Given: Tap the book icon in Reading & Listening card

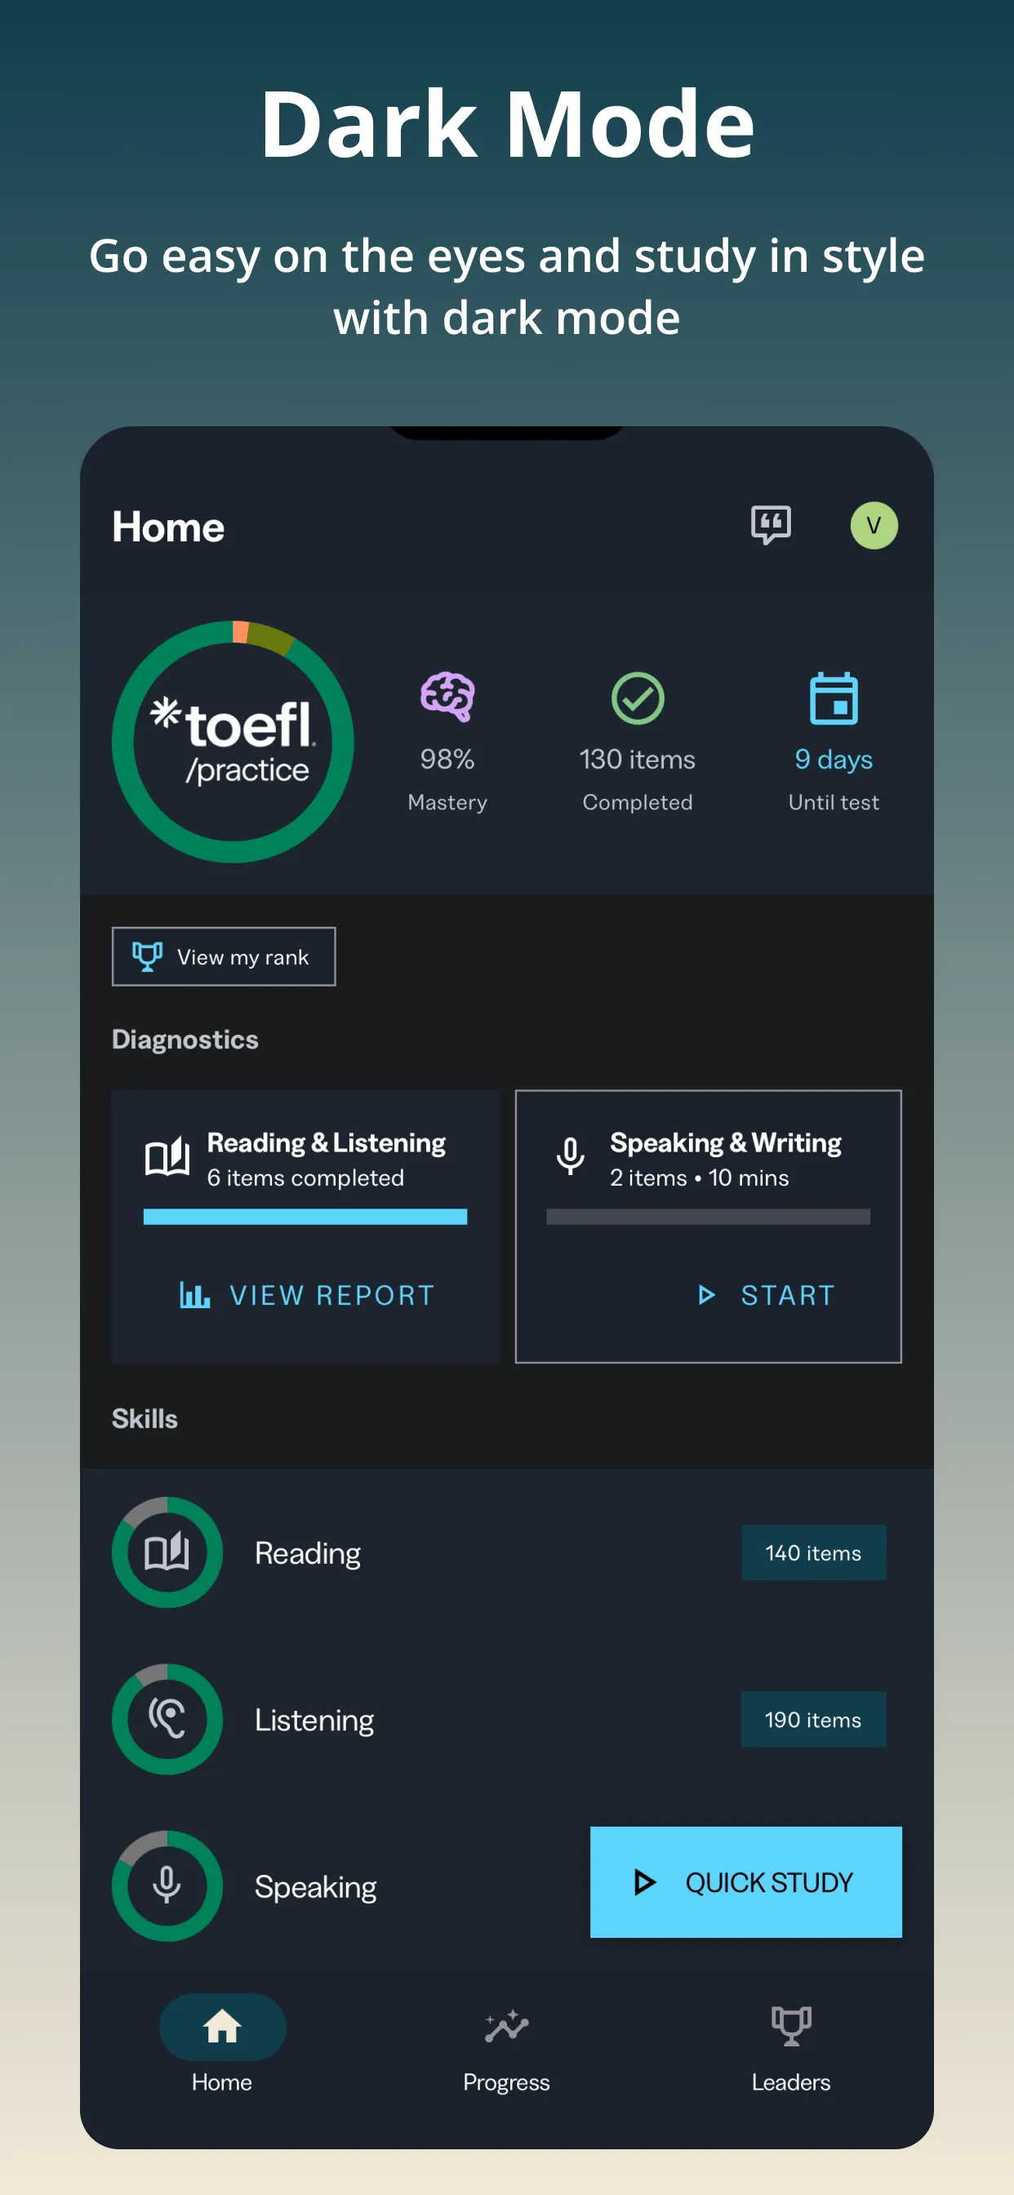Looking at the screenshot, I should [x=167, y=1156].
